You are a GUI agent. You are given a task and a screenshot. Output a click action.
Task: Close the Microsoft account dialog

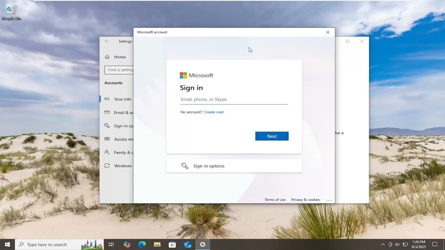328,32
